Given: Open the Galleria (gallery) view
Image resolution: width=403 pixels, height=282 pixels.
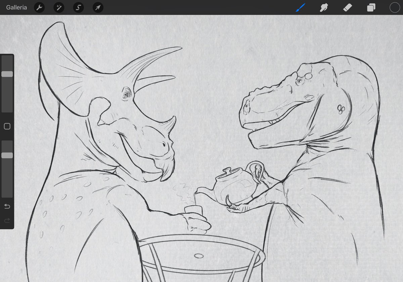Looking at the screenshot, I should tap(16, 7).
